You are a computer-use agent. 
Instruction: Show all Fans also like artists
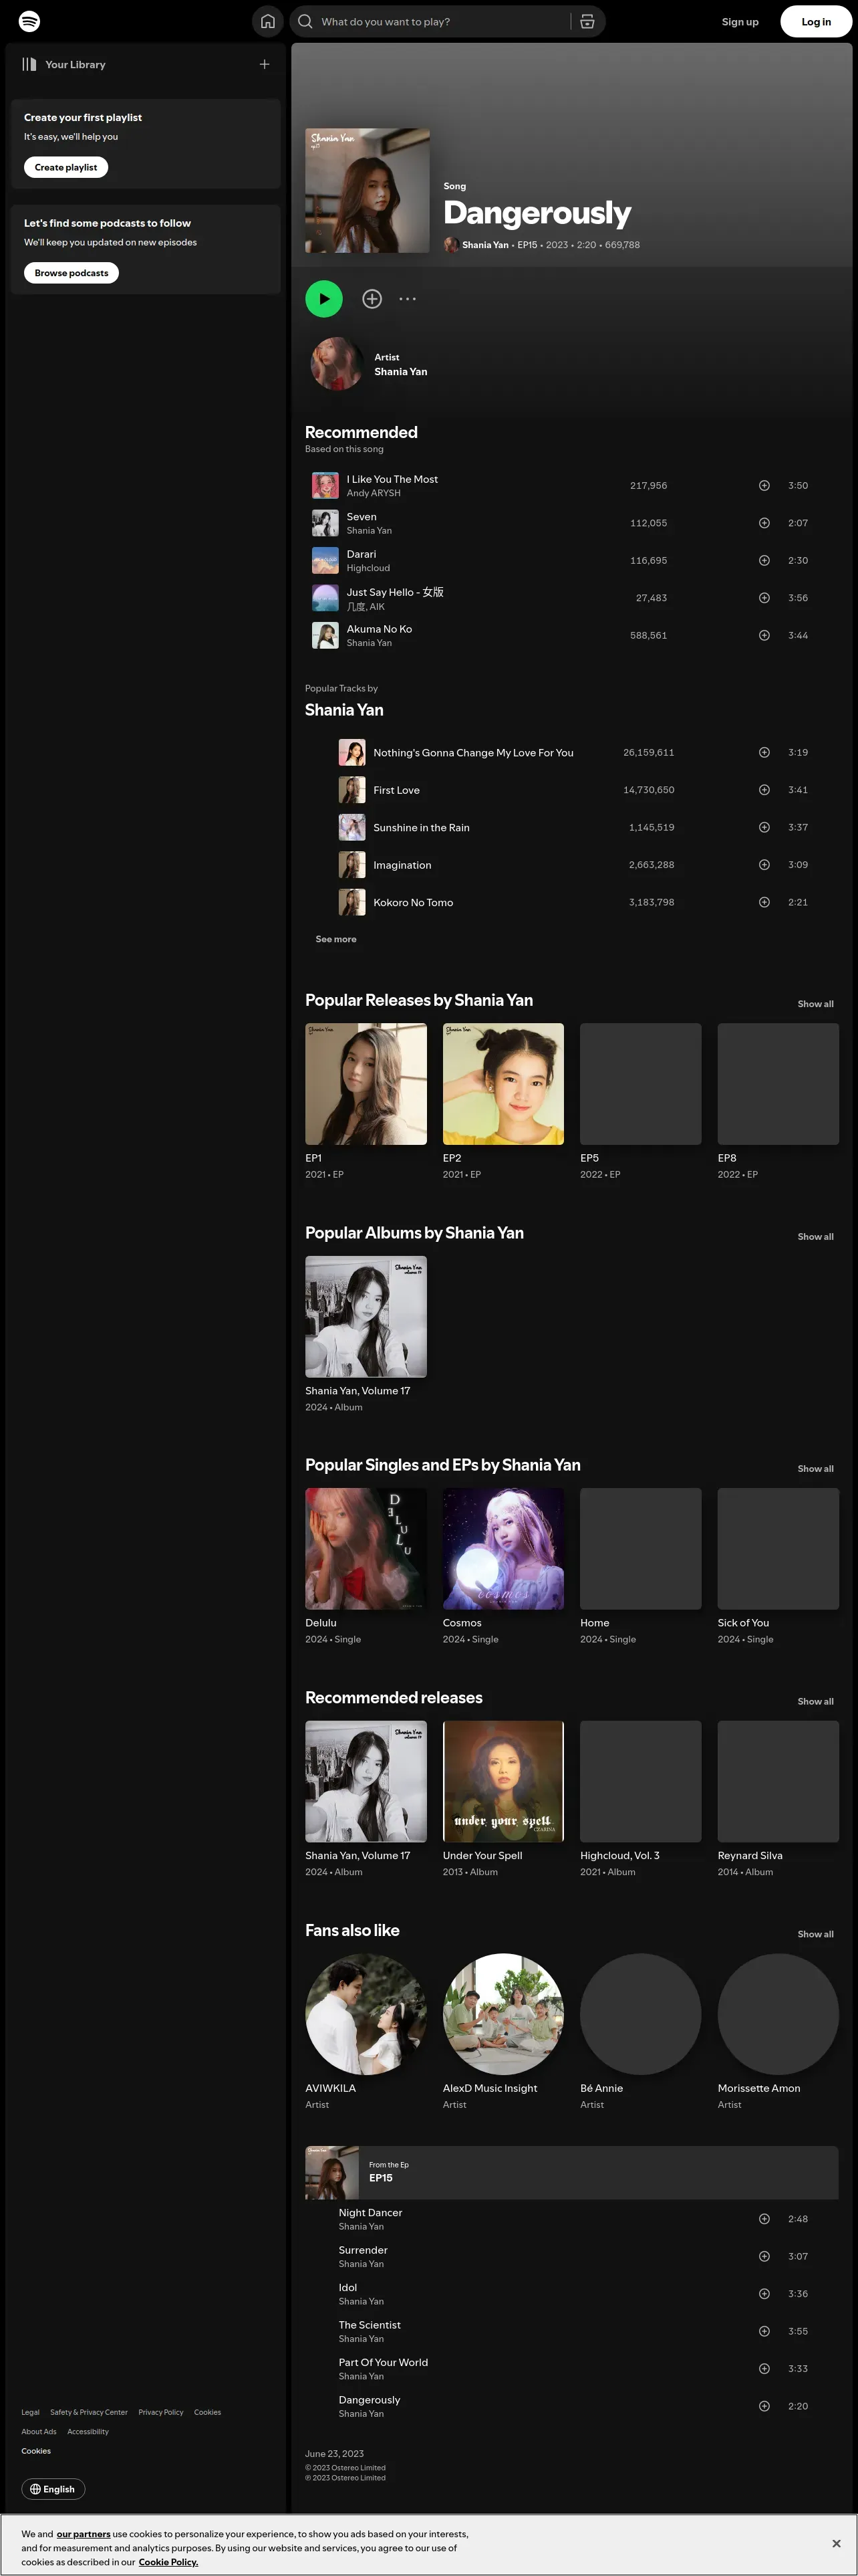tap(815, 1934)
